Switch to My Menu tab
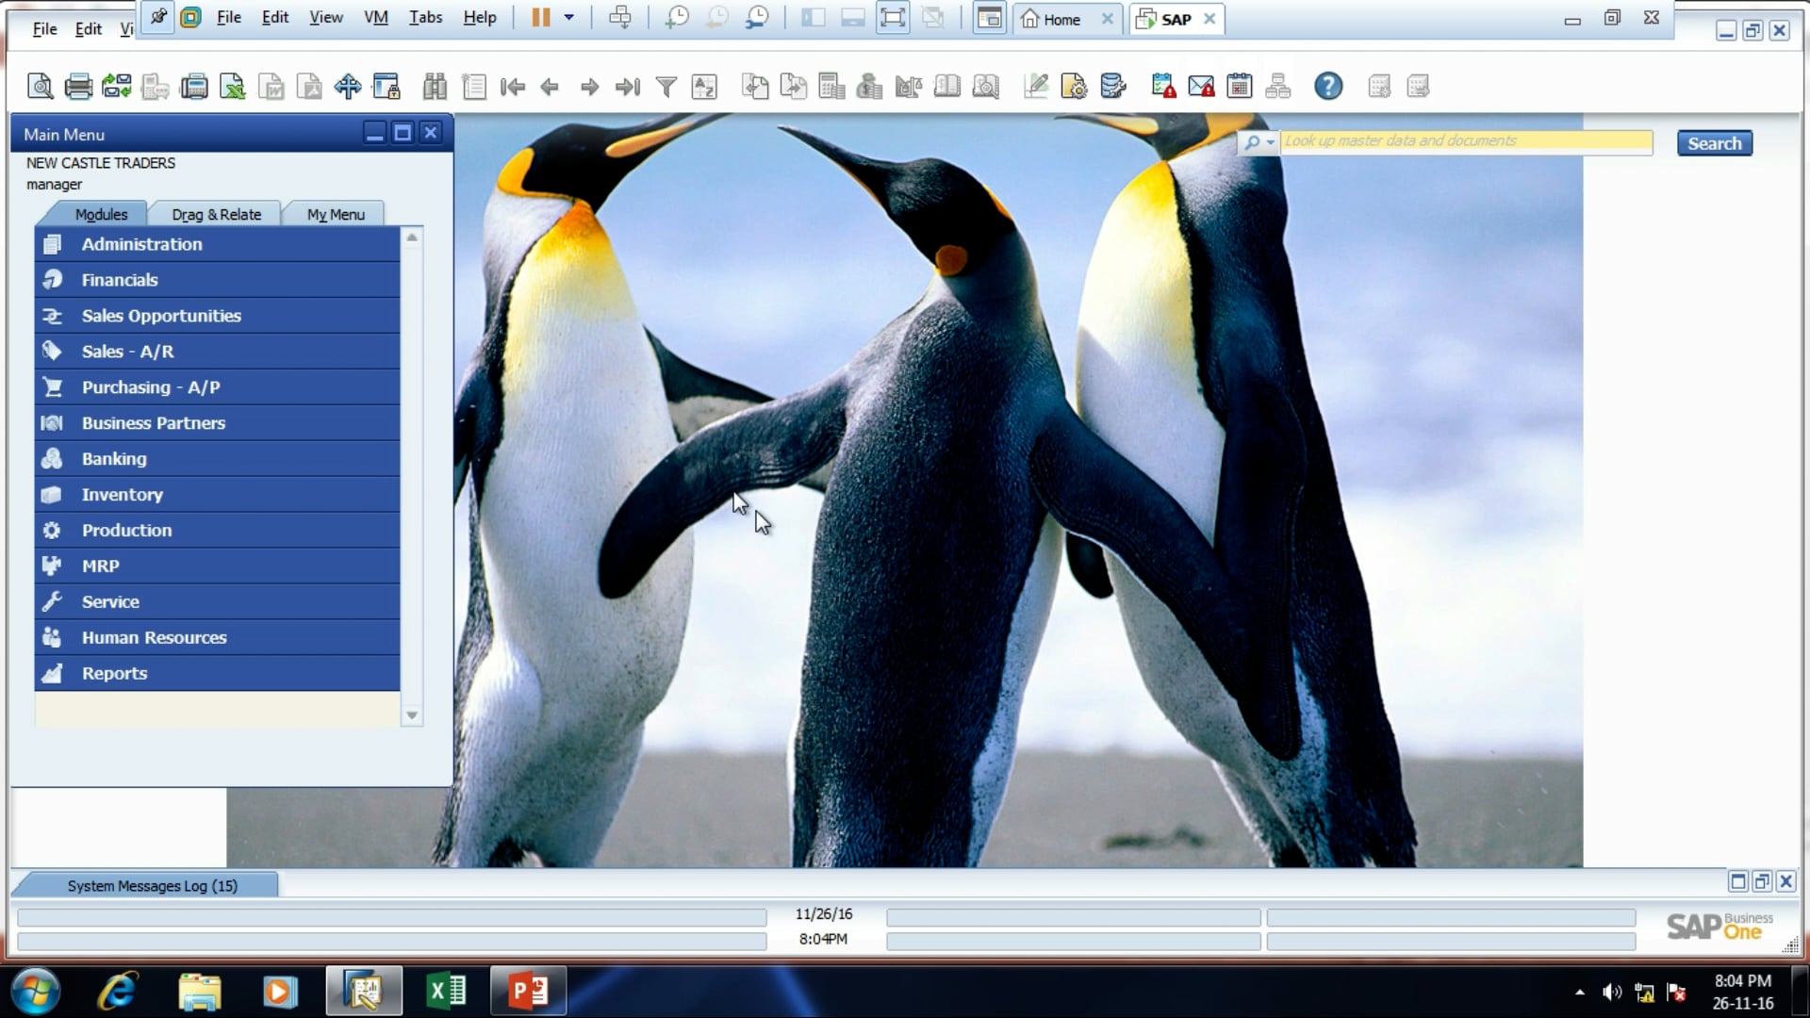This screenshot has height=1018, width=1810. point(336,214)
